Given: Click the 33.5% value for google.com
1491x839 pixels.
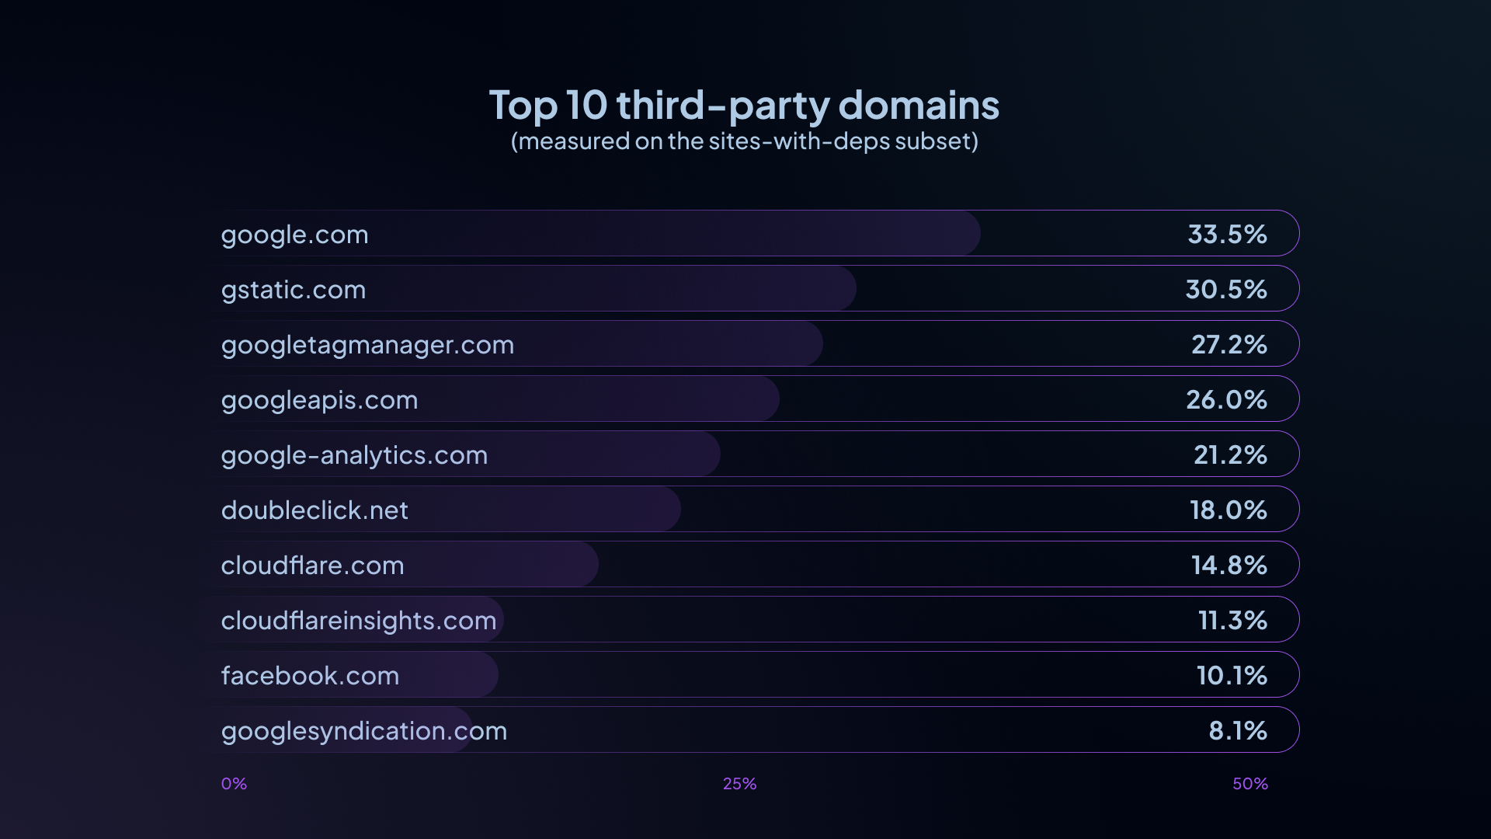Looking at the screenshot, I should [1227, 234].
